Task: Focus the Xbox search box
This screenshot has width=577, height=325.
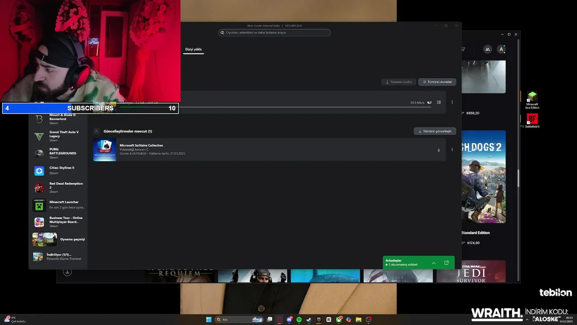Action: tap(275, 32)
